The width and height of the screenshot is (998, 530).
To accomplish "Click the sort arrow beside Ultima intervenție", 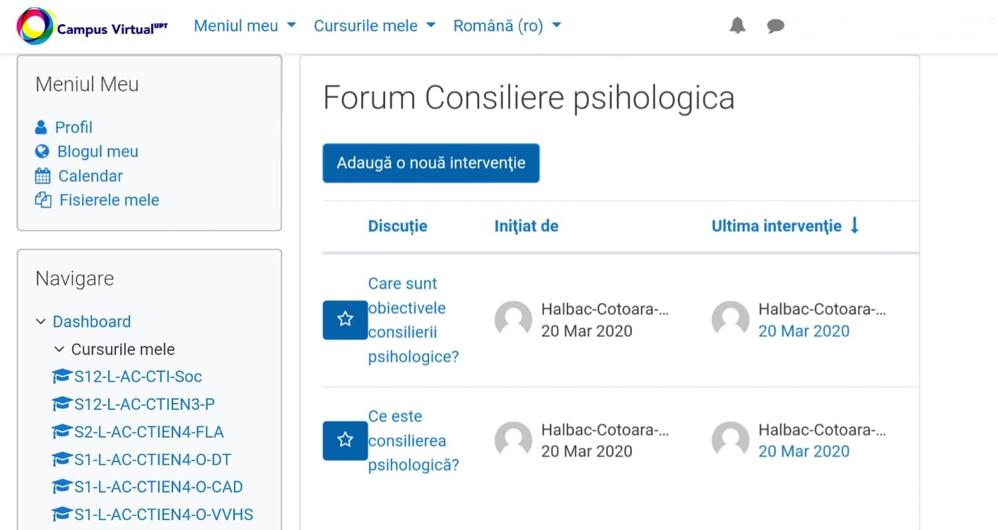I will (855, 226).
